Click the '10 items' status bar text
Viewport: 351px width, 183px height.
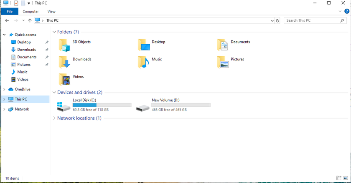click(x=12, y=178)
